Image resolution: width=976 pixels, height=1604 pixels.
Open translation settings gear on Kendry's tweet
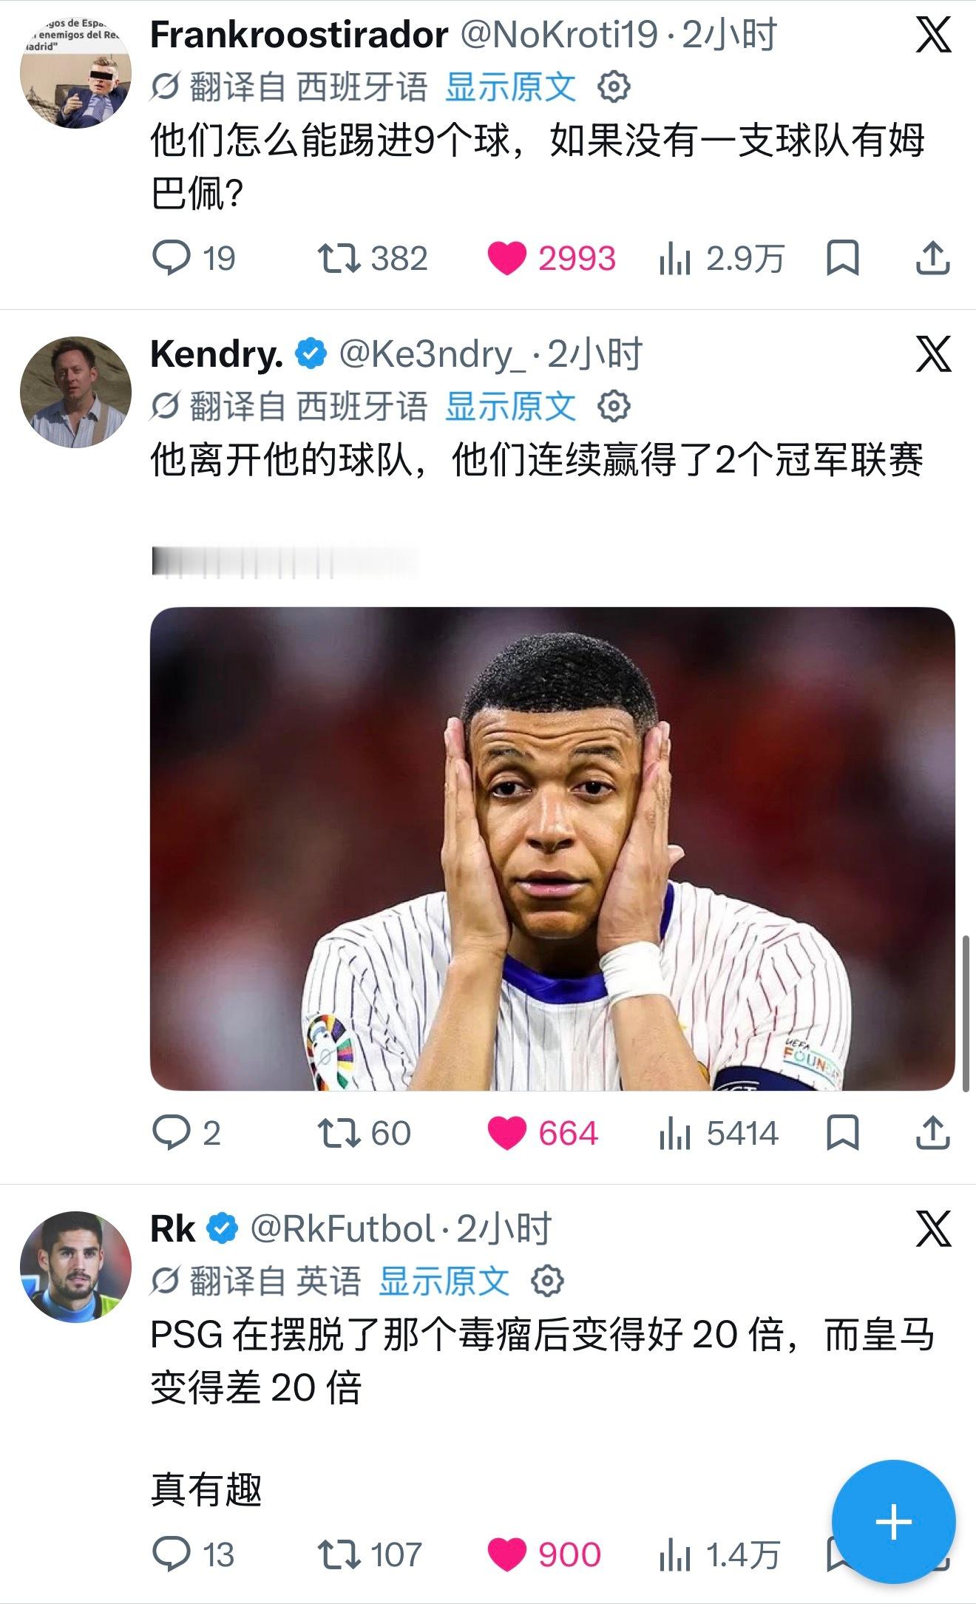pos(613,406)
